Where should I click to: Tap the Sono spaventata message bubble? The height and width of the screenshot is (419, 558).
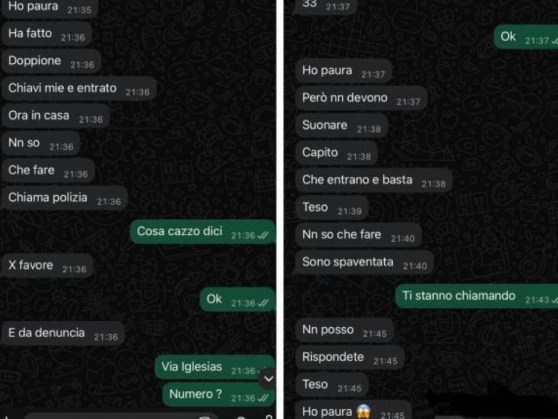tap(365, 262)
